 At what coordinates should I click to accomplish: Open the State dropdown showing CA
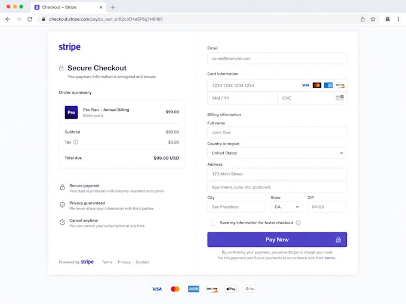287,207
